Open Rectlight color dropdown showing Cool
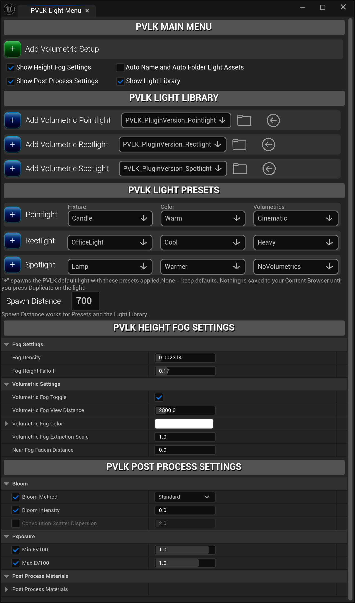 click(x=203, y=242)
